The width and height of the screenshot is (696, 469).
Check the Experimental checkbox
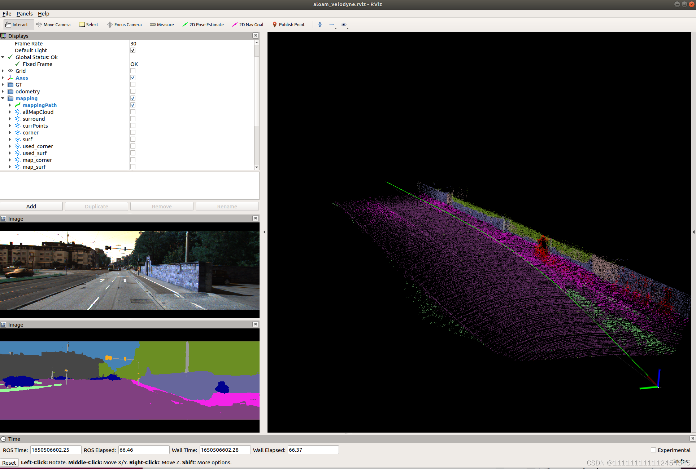coord(653,450)
